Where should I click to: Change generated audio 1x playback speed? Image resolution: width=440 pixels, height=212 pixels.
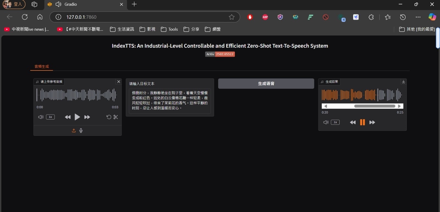335,122
